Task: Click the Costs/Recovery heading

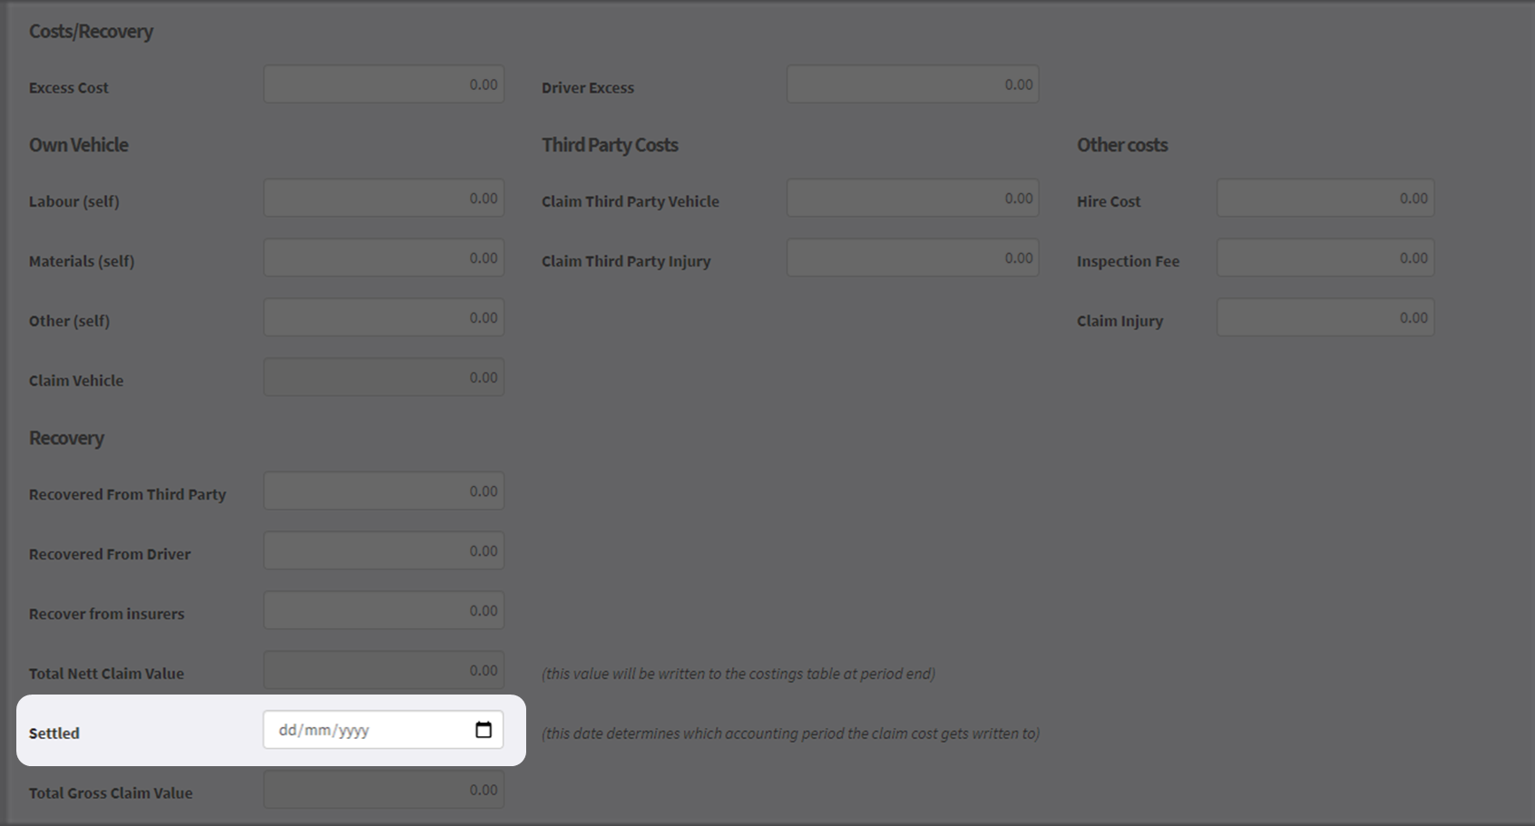Action: click(x=91, y=32)
